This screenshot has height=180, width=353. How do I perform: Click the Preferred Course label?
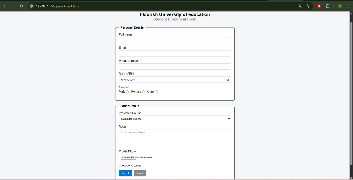[x=130, y=113]
